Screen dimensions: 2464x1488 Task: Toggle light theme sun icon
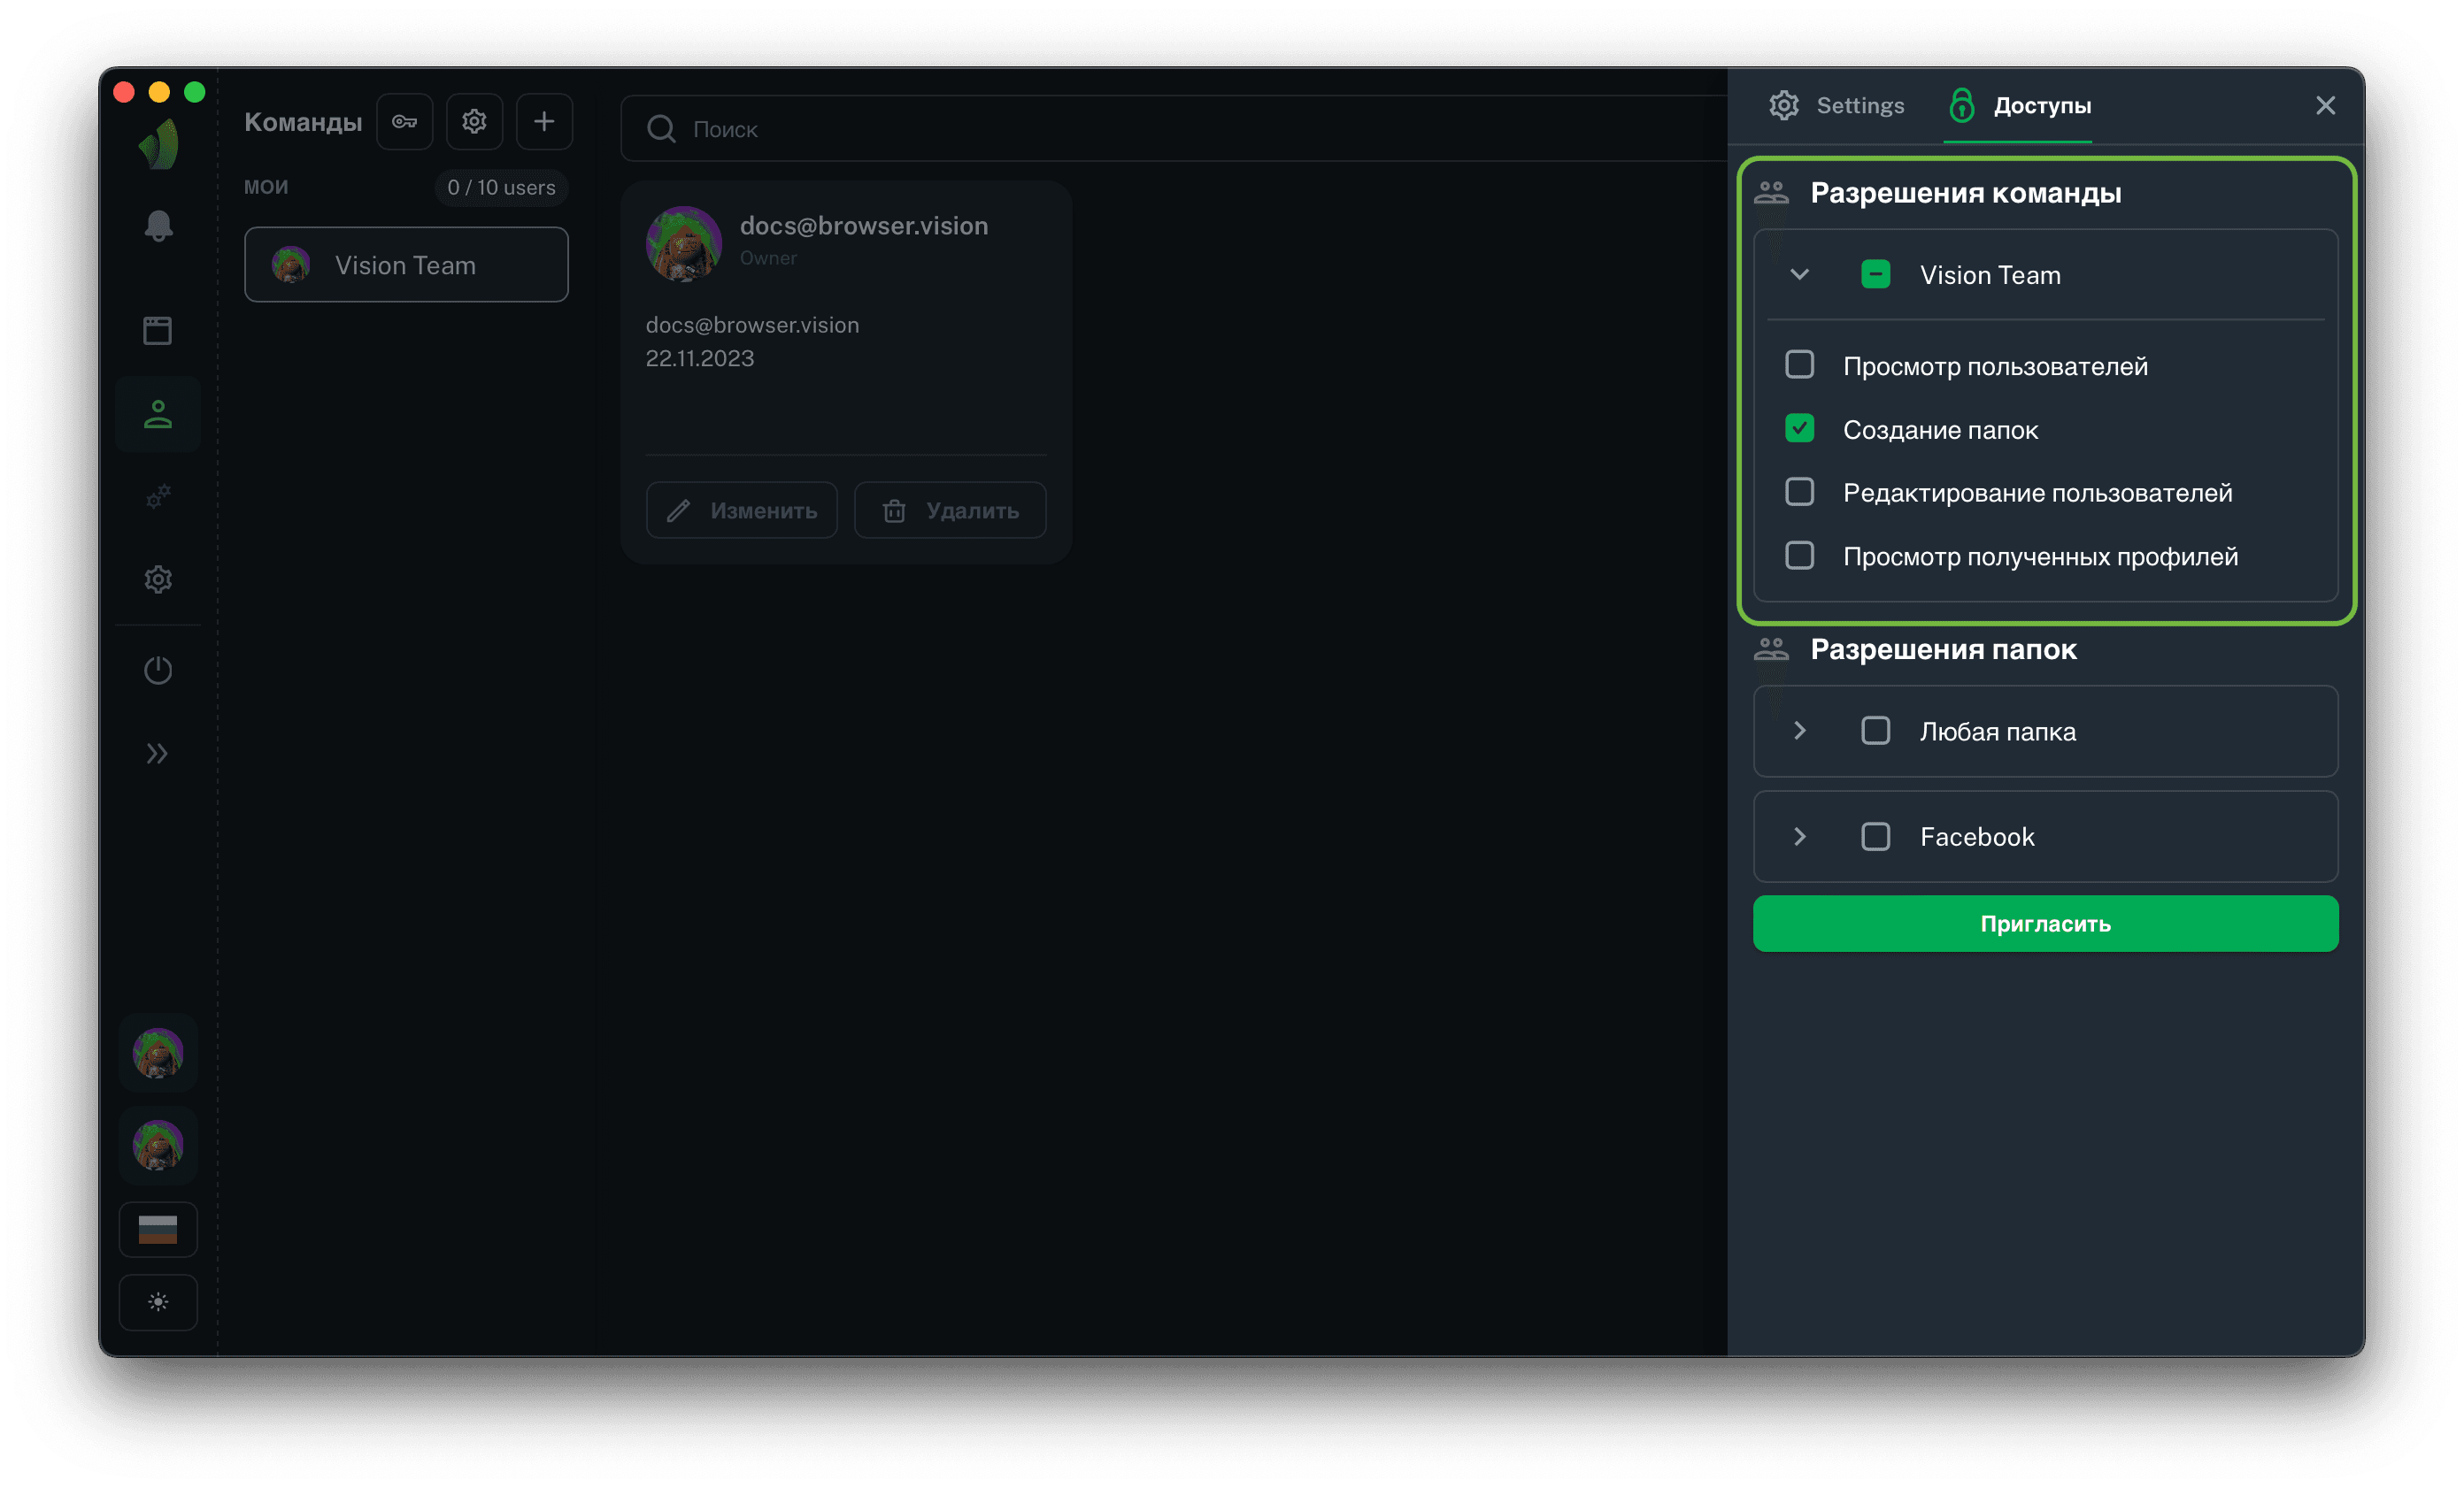[158, 1302]
